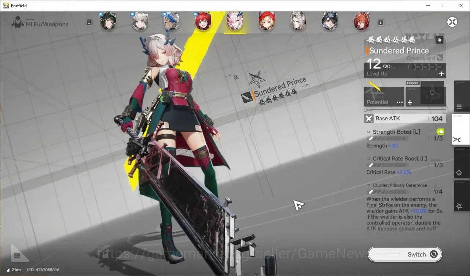The image size is (470, 276).
Task: Select the red-hooded blonde operator portrait
Action: [x=267, y=21]
